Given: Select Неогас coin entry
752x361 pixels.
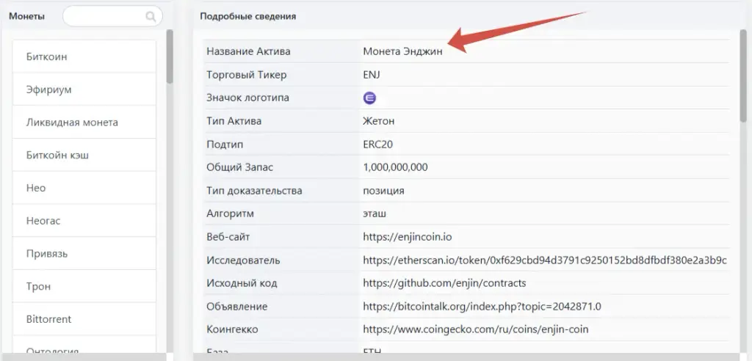Looking at the screenshot, I should (84, 221).
